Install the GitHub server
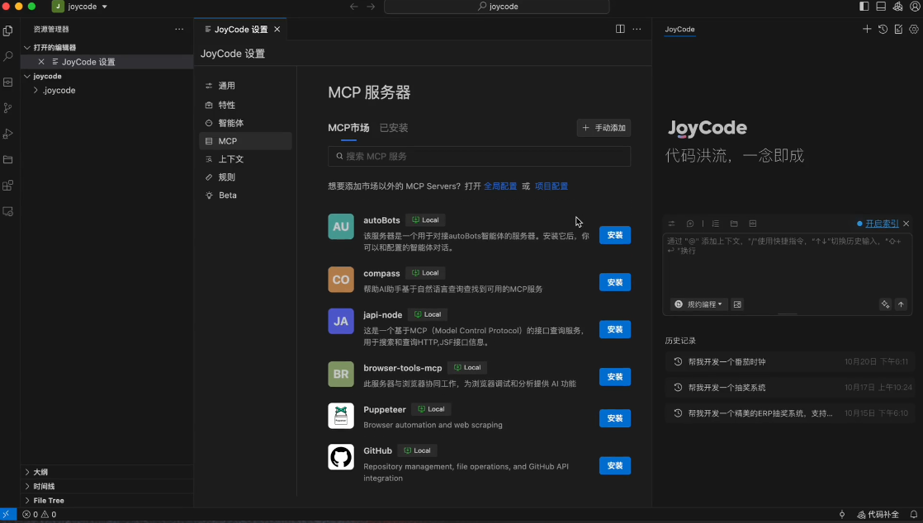This screenshot has height=523, width=923. [x=614, y=465]
